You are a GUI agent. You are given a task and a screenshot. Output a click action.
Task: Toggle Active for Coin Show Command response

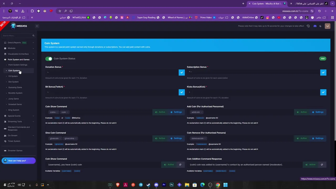[x=169, y=165]
